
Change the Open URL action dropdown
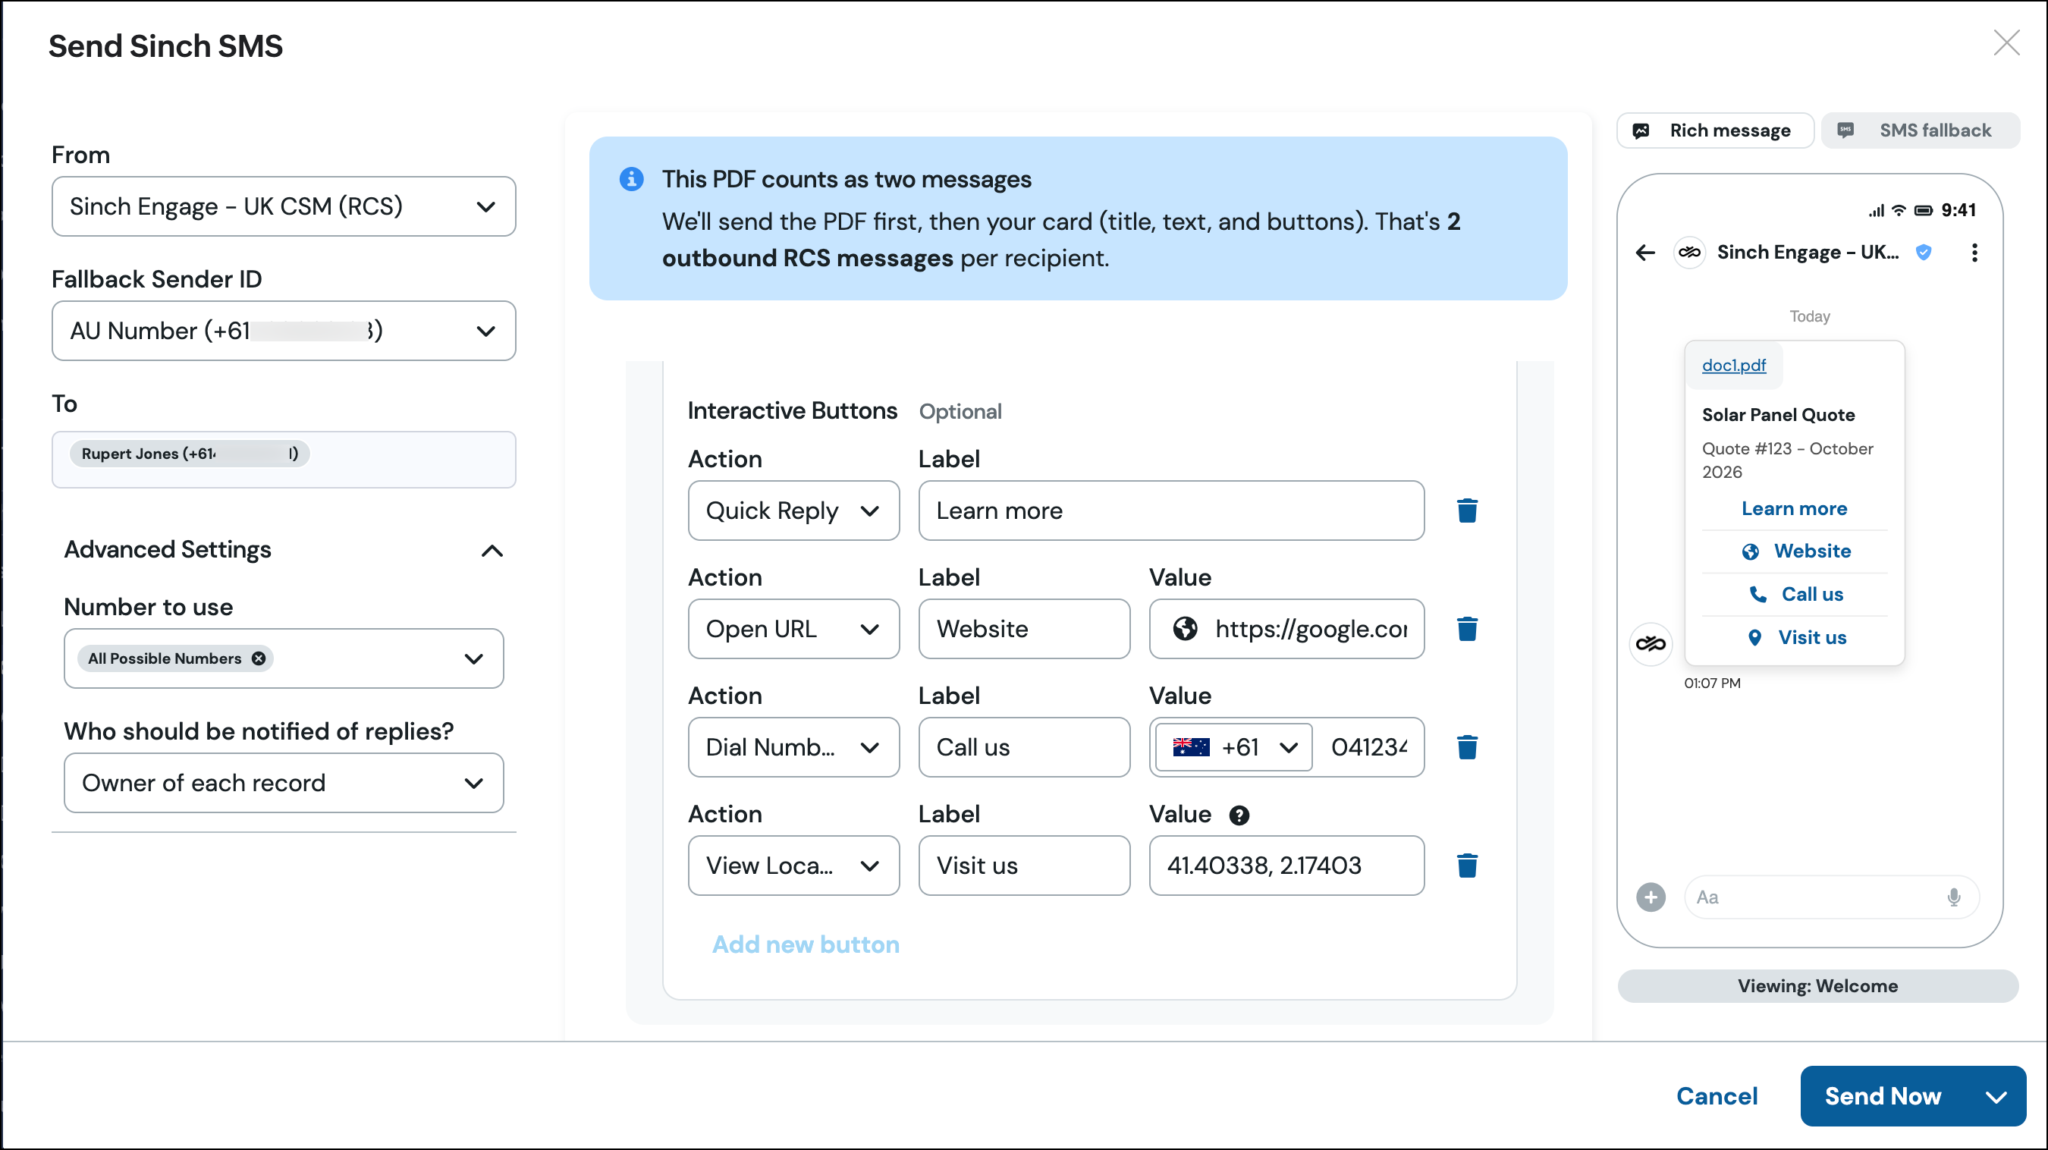(793, 628)
